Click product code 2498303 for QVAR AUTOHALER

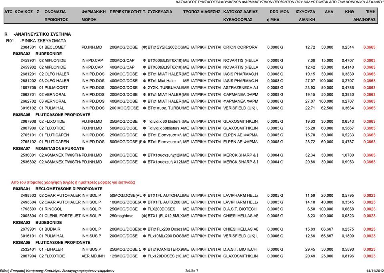coord(28,195)
